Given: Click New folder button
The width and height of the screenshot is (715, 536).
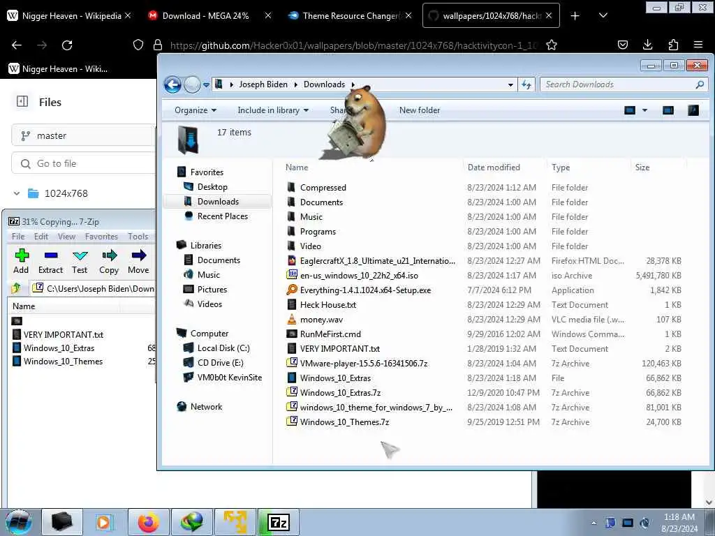Looking at the screenshot, I should [420, 110].
